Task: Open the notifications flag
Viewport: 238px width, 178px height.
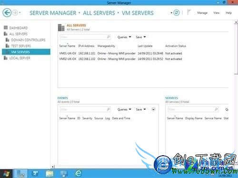Action: point(189,12)
